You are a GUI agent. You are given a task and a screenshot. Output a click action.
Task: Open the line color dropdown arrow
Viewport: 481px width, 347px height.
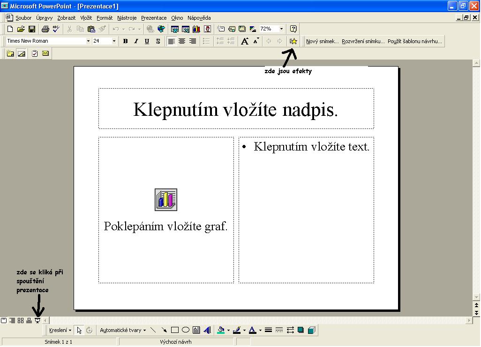pos(244,331)
